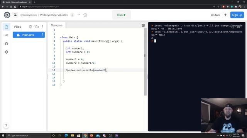Screen dimensions: 247x138
Task: Click code line 'class Main {'
Action: pos(69,38)
